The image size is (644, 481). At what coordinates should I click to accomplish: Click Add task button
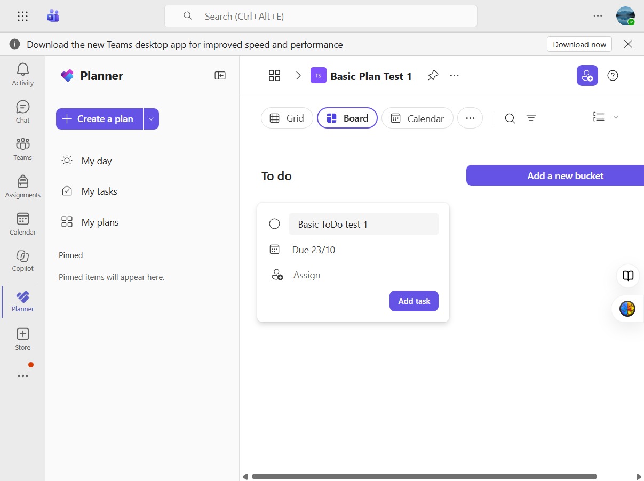(414, 301)
